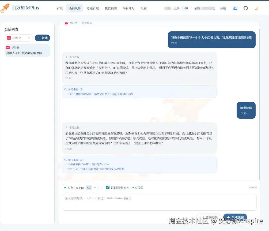Click the 新建 button to create a session
The width and height of the screenshot is (269, 231).
click(x=42, y=38)
